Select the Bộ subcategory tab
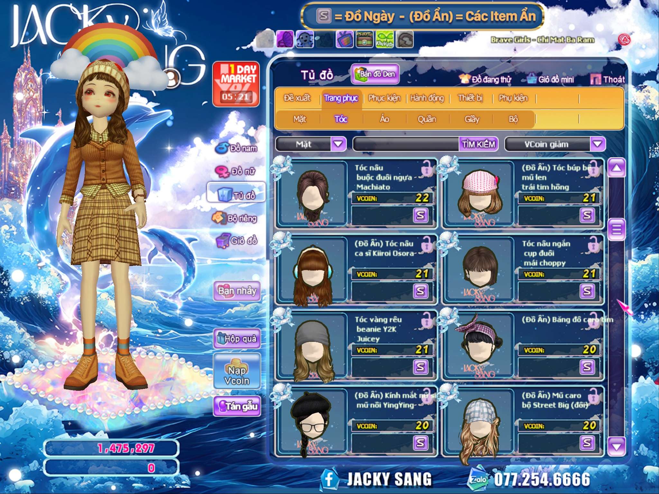 pos(513,119)
